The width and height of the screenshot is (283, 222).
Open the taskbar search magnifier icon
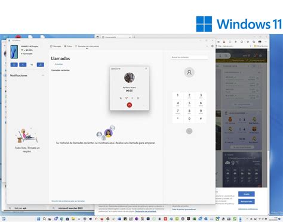[x=44, y=219]
